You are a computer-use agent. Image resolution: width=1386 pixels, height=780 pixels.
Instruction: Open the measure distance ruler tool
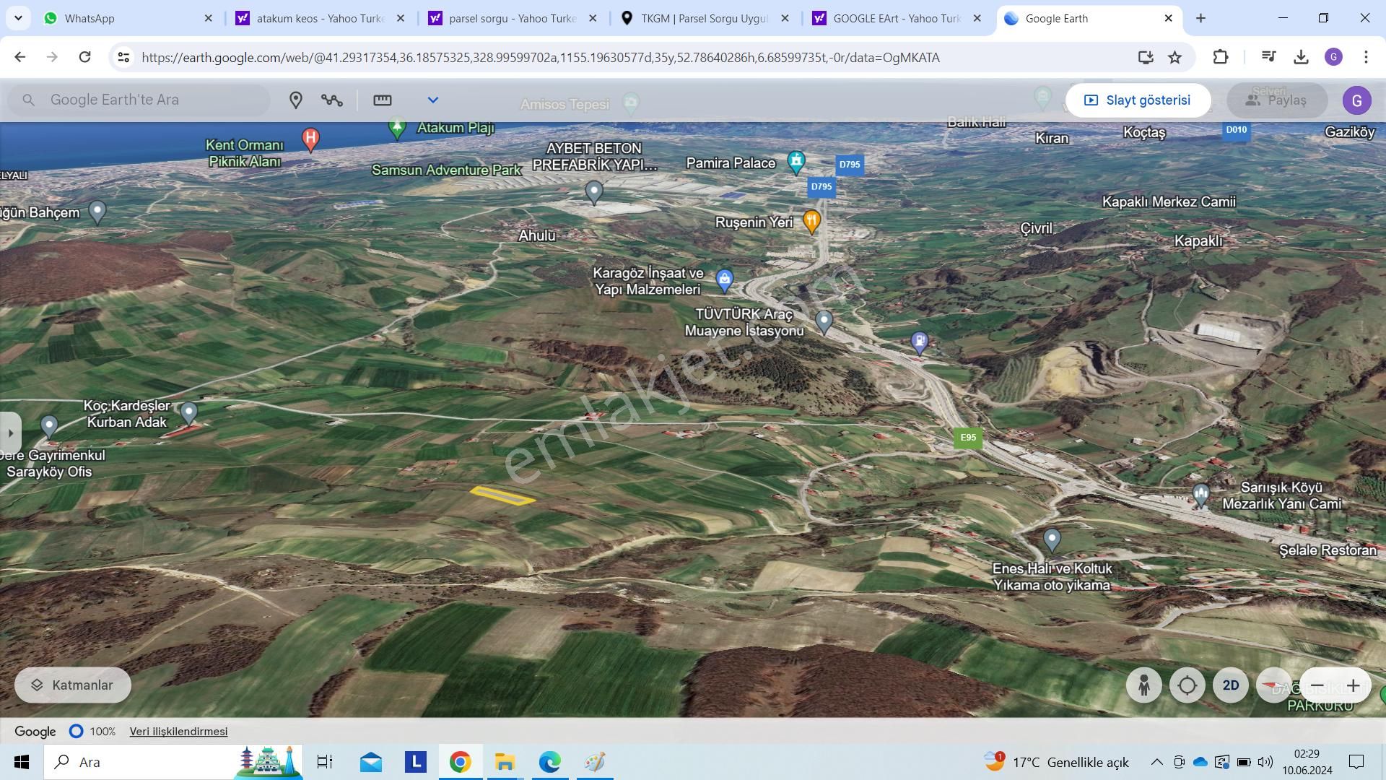(382, 100)
